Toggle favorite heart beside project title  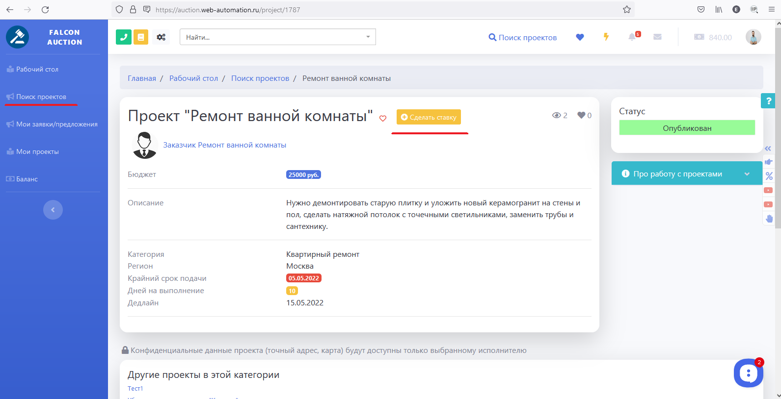coord(383,118)
